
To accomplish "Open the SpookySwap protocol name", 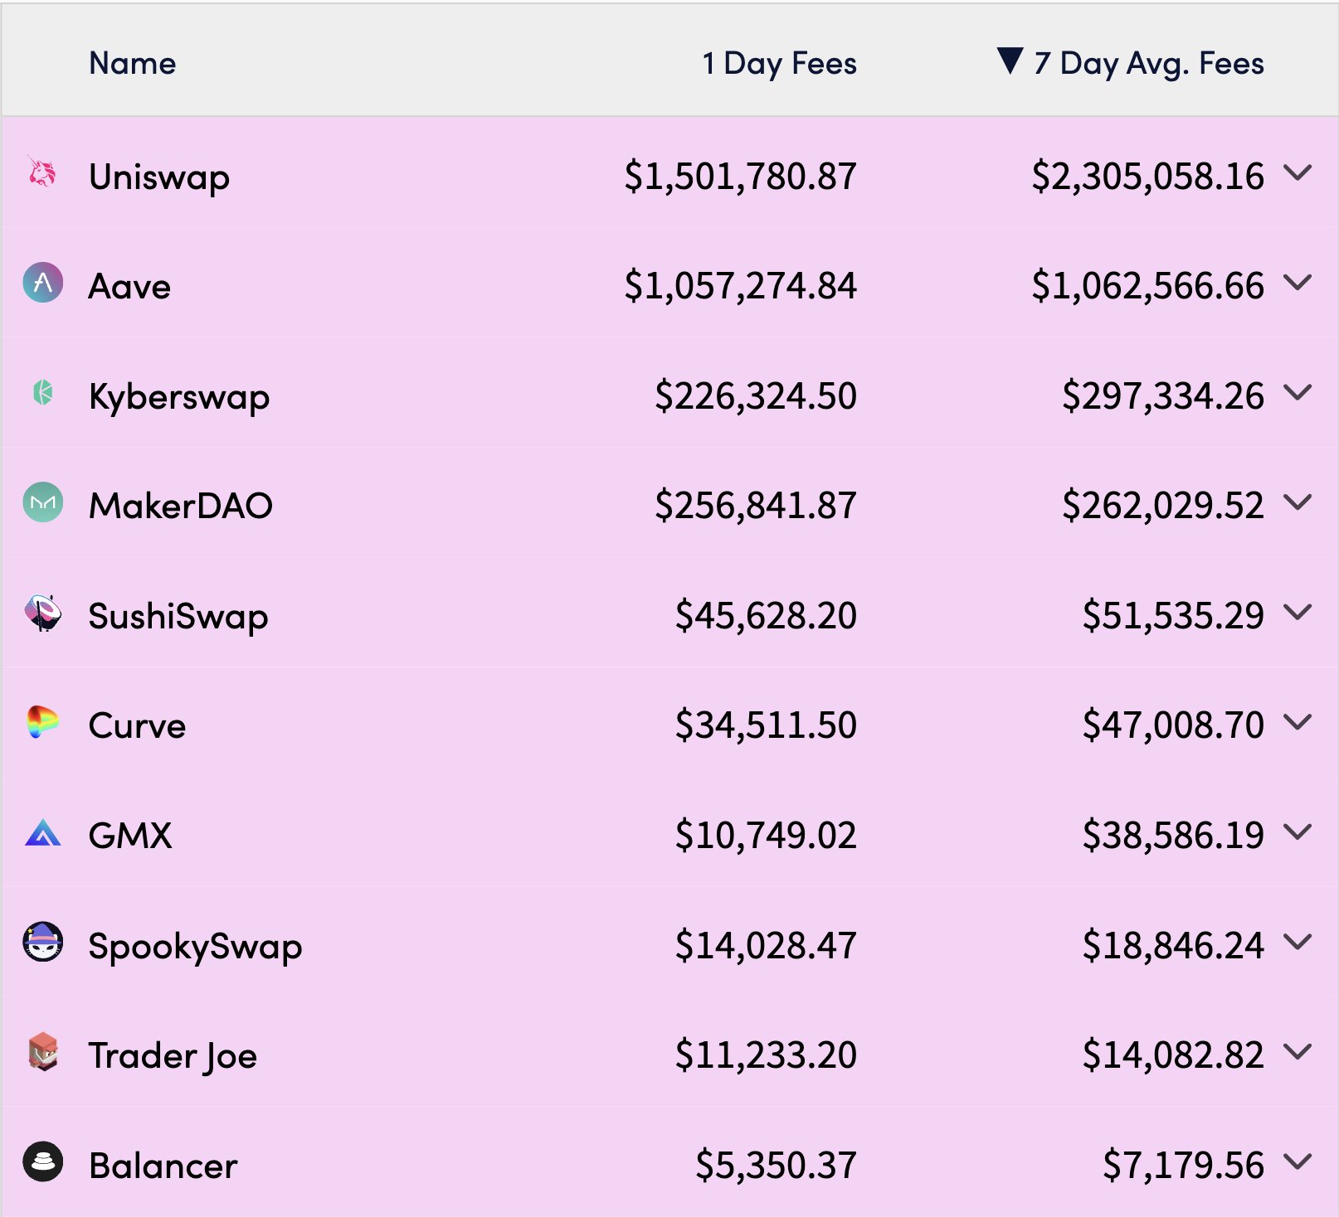I will (x=195, y=946).
